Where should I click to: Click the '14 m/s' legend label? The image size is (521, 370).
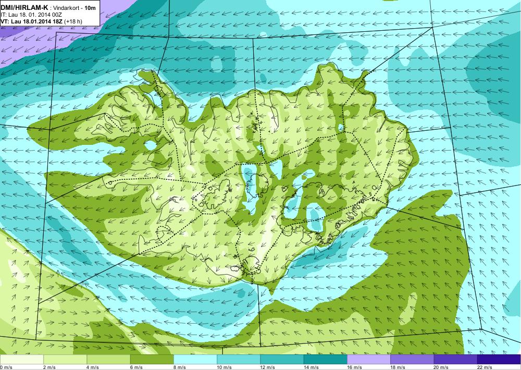(311, 367)
